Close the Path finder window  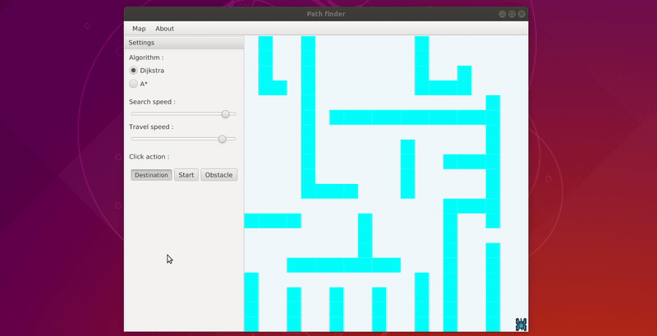(521, 14)
